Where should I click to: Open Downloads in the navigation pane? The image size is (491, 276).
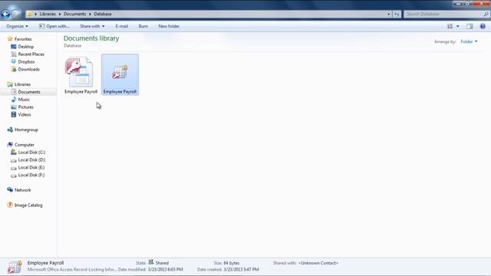[29, 69]
